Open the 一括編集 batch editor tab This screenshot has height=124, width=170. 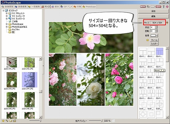(34, 7)
